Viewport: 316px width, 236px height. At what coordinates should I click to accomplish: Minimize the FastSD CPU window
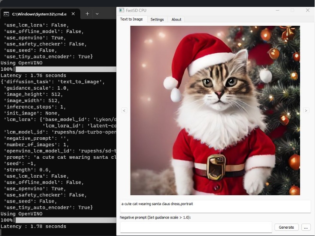coord(277,10)
